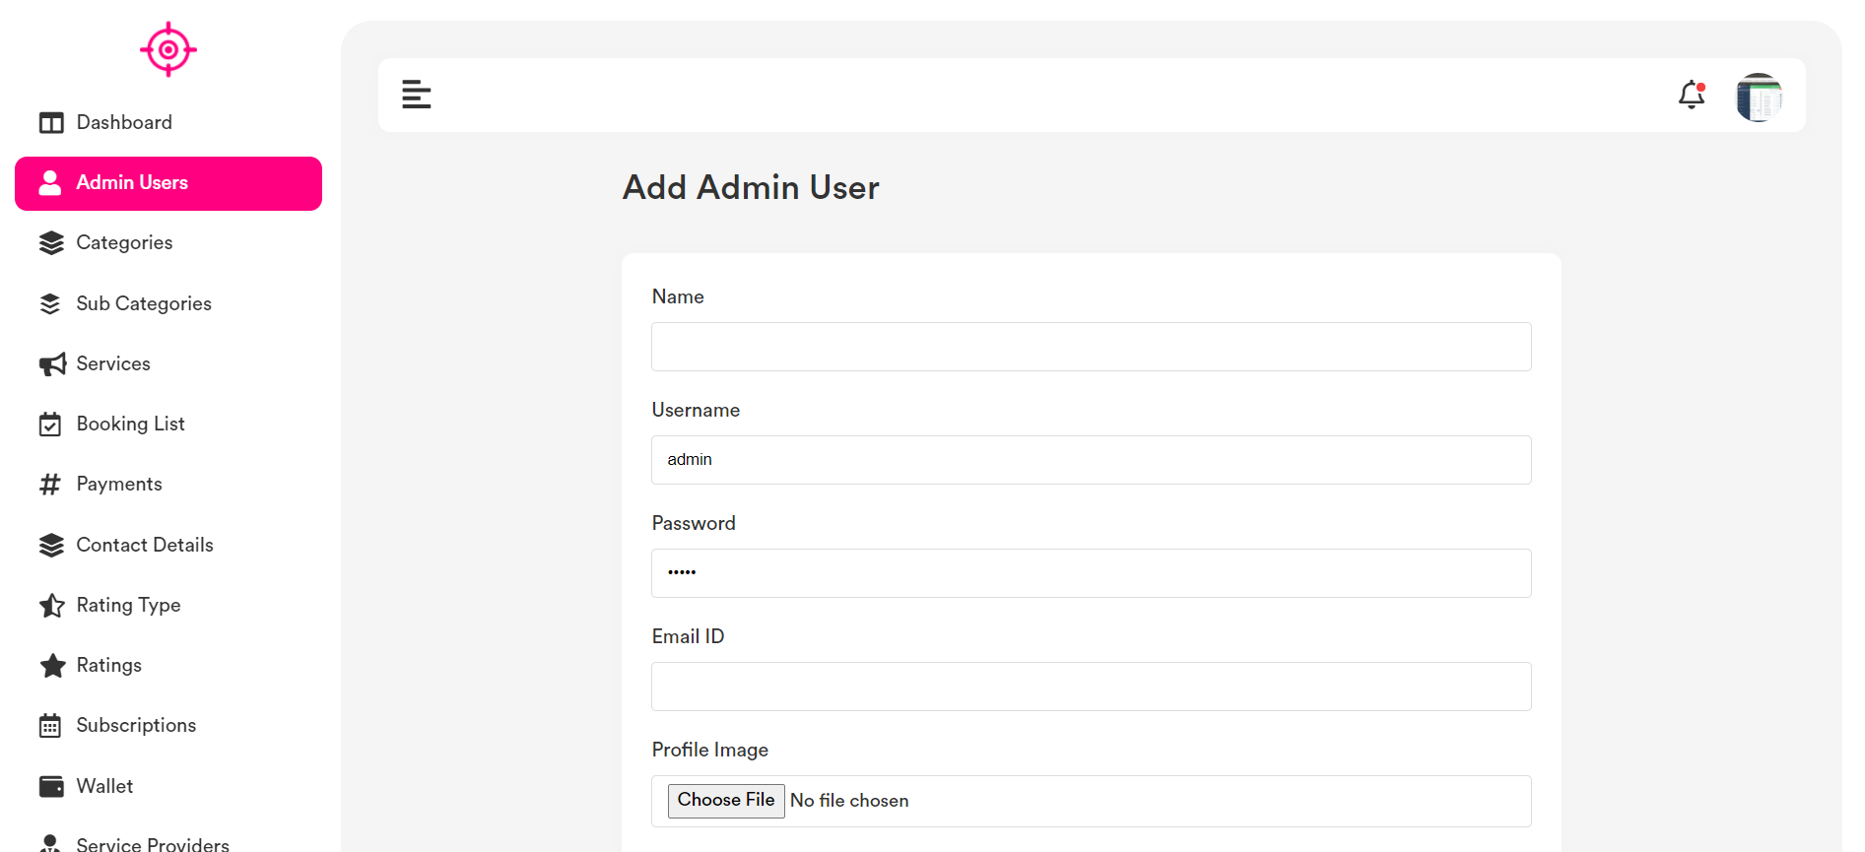This screenshot has width=1865, height=852.
Task: Open the Sub Categories page
Action: pos(144,303)
